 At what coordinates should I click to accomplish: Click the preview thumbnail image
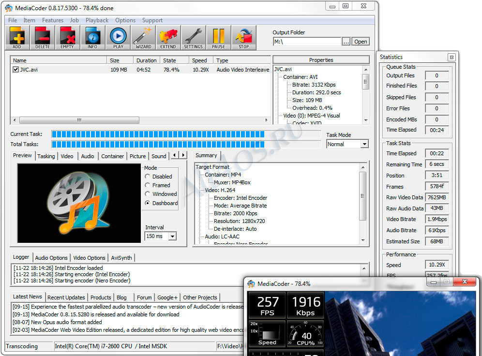[x=79, y=203]
